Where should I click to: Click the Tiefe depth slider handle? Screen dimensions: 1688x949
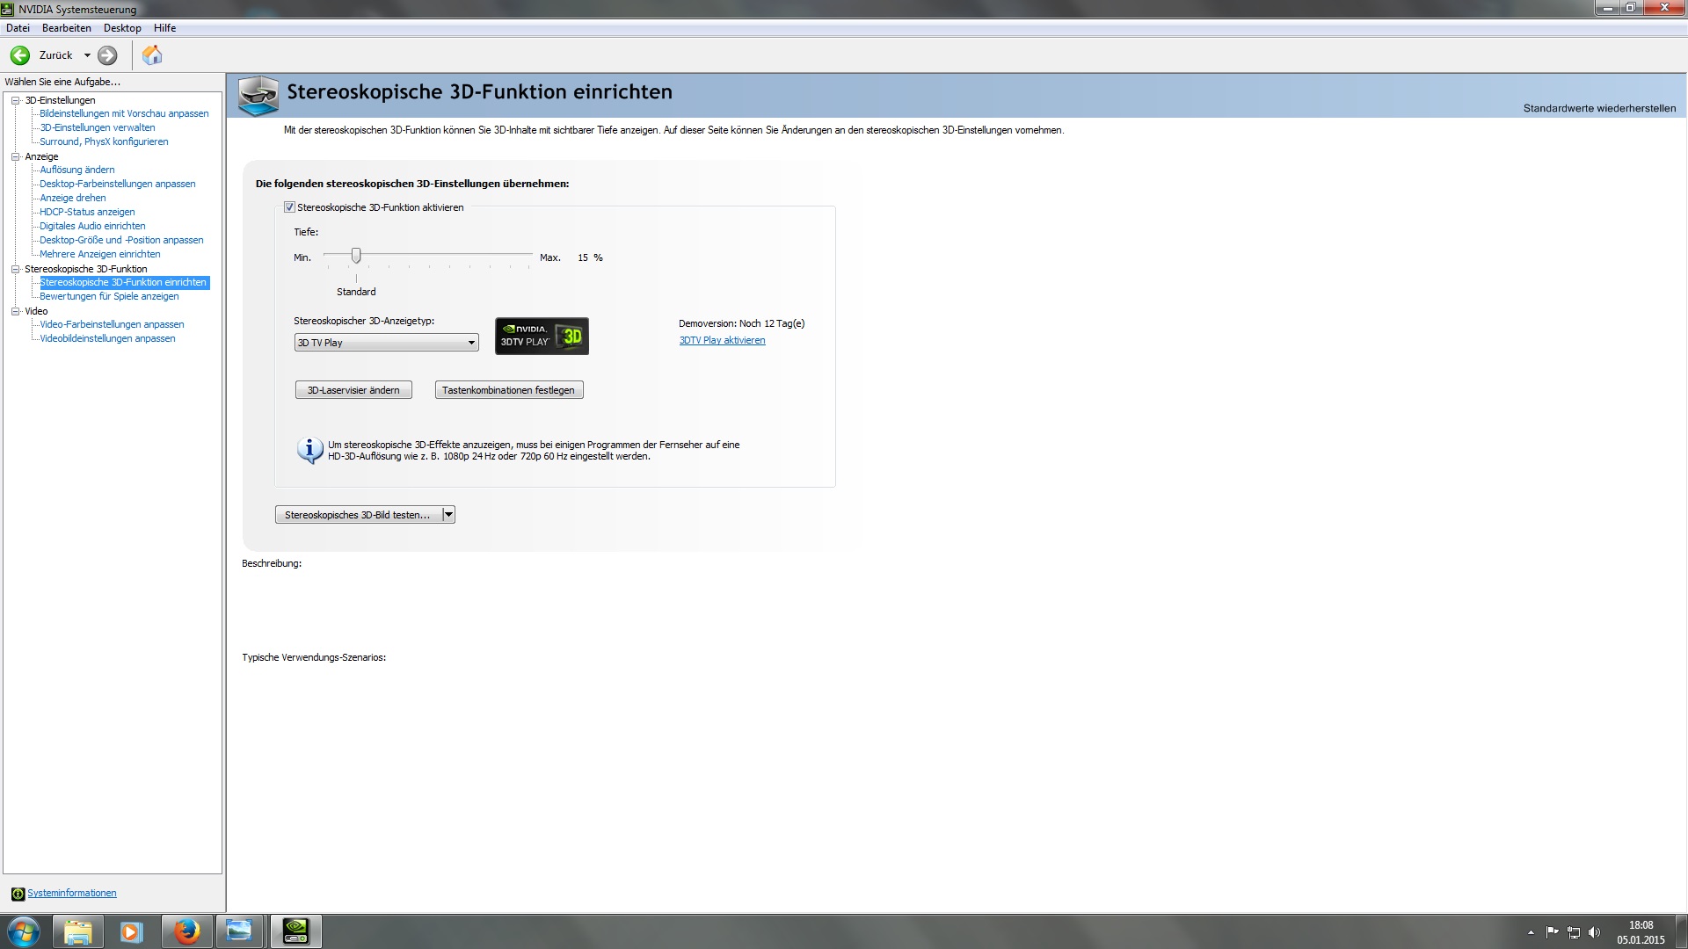pos(356,256)
